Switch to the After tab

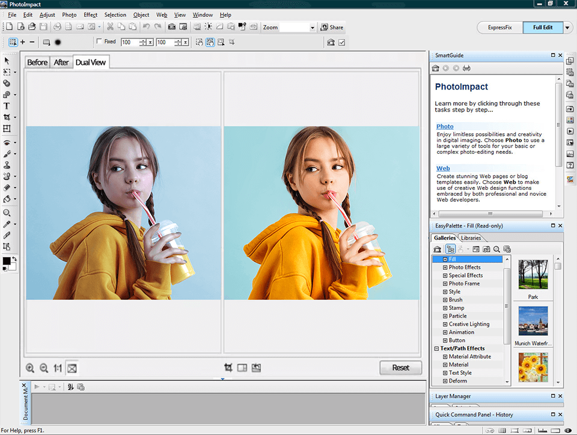(61, 61)
